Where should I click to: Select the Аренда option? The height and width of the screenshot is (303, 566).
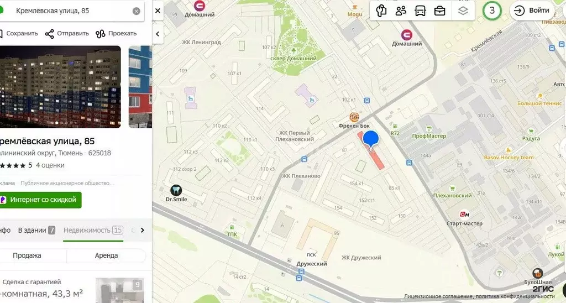click(106, 255)
